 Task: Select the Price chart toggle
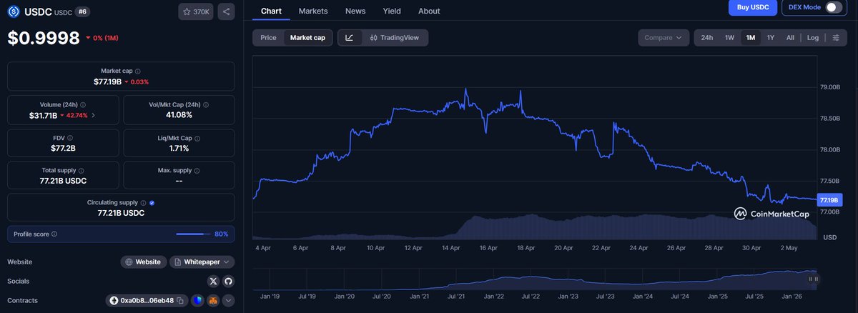click(x=268, y=38)
